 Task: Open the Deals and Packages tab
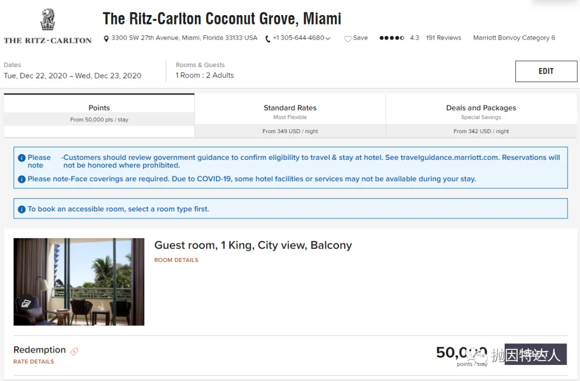481,115
